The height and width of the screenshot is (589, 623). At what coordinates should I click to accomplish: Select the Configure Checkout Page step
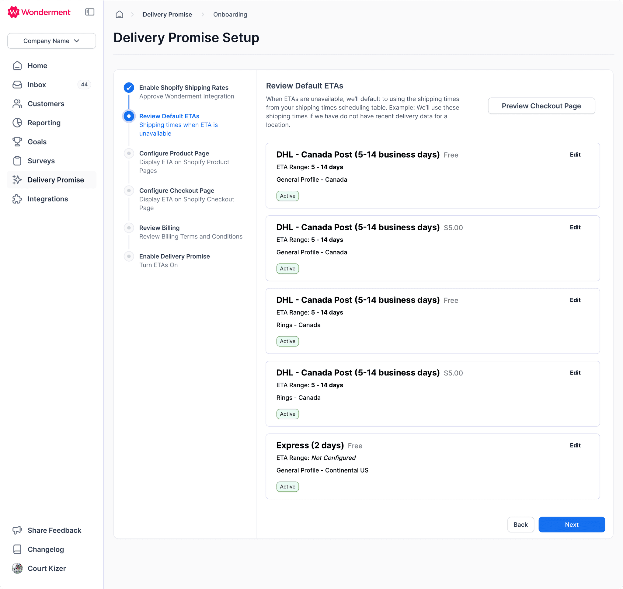pos(176,190)
